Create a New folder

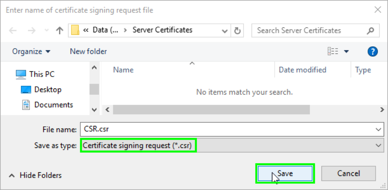click(88, 52)
